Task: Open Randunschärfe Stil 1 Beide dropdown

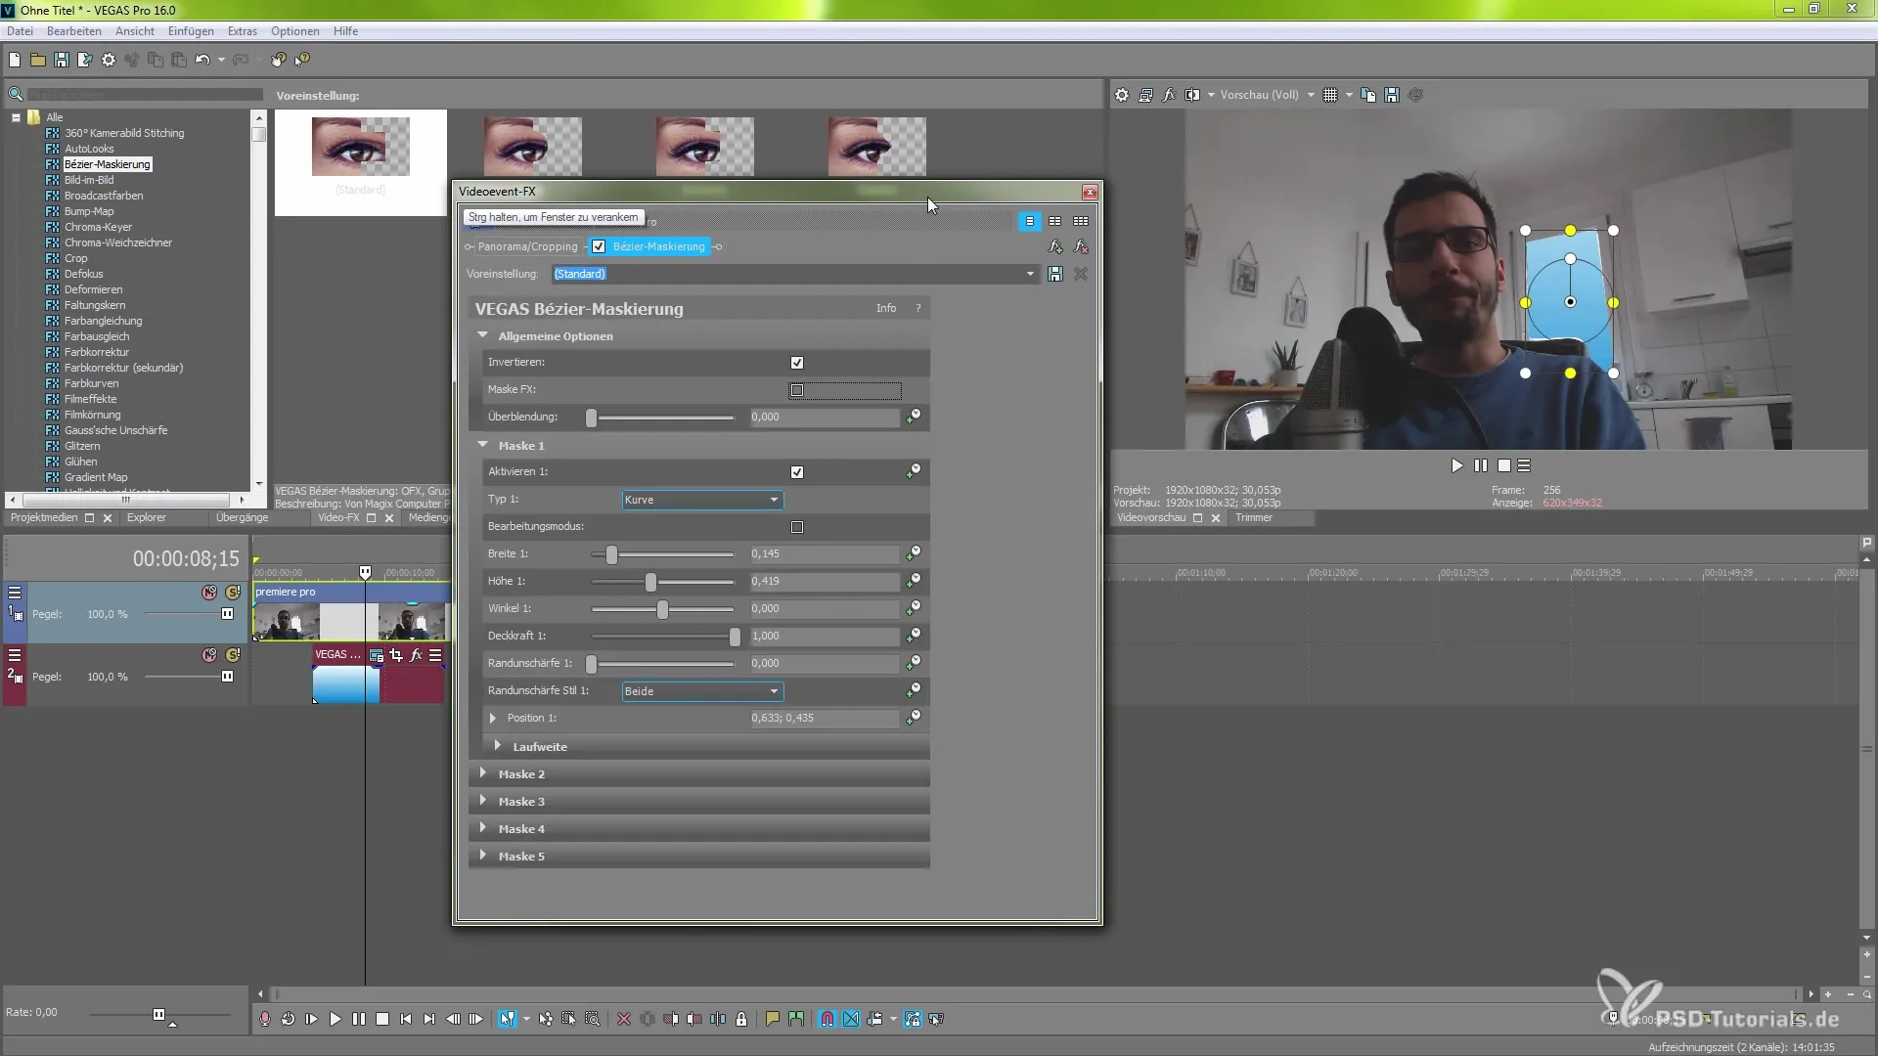Action: coord(702,691)
